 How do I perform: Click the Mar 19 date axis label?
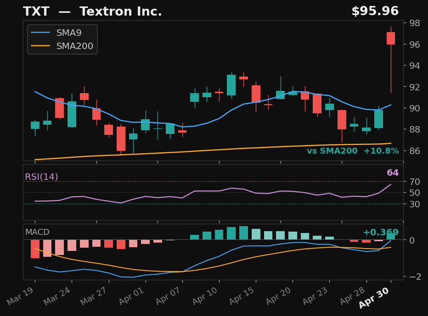20,296
